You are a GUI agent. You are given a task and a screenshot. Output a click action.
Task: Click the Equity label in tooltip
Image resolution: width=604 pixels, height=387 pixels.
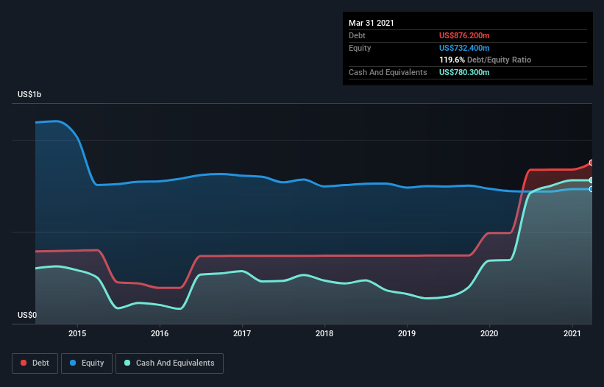pos(360,48)
